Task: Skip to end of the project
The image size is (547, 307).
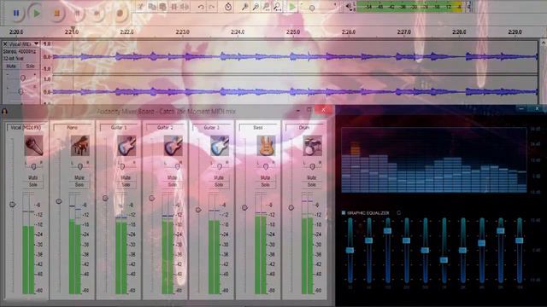Action: [x=97, y=14]
